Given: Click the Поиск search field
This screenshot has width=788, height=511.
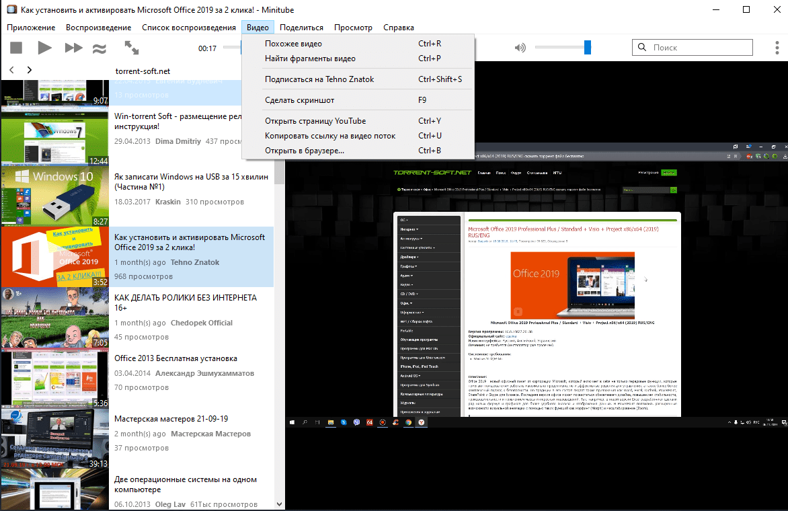Looking at the screenshot, I should 692,47.
